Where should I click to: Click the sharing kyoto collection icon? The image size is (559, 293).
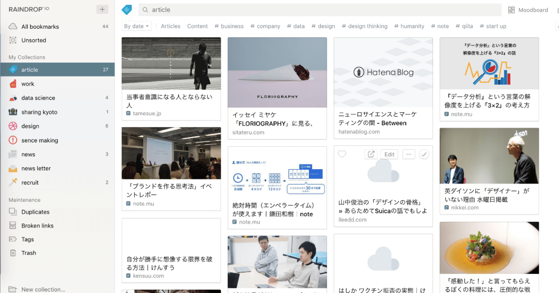13,112
